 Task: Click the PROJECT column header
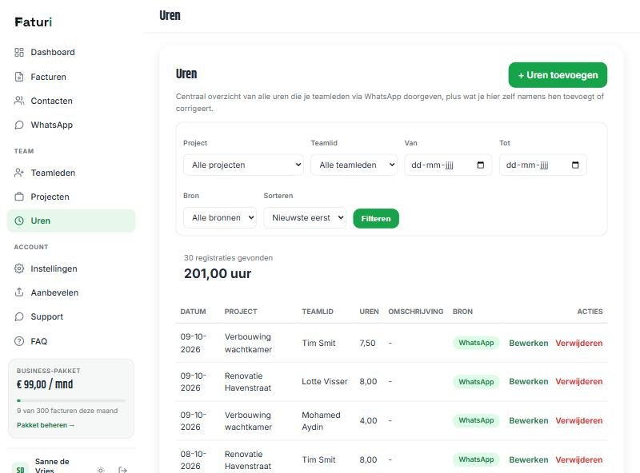tap(241, 312)
